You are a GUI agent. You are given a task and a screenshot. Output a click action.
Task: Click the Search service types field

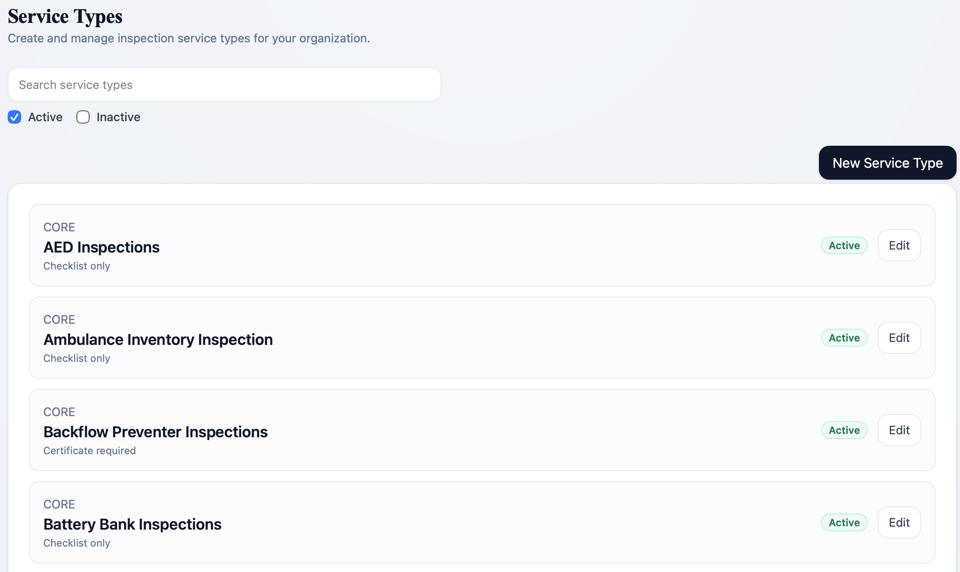(224, 85)
